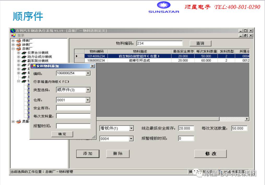The height and width of the screenshot is (185, 265).
Task: Expand the 焊装厂 tree node
Action: pyautogui.click(x=13, y=41)
